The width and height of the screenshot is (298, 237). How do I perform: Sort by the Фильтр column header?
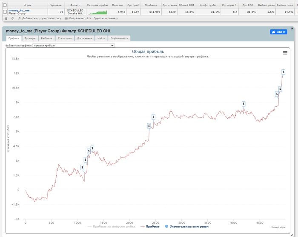tap(75, 5)
